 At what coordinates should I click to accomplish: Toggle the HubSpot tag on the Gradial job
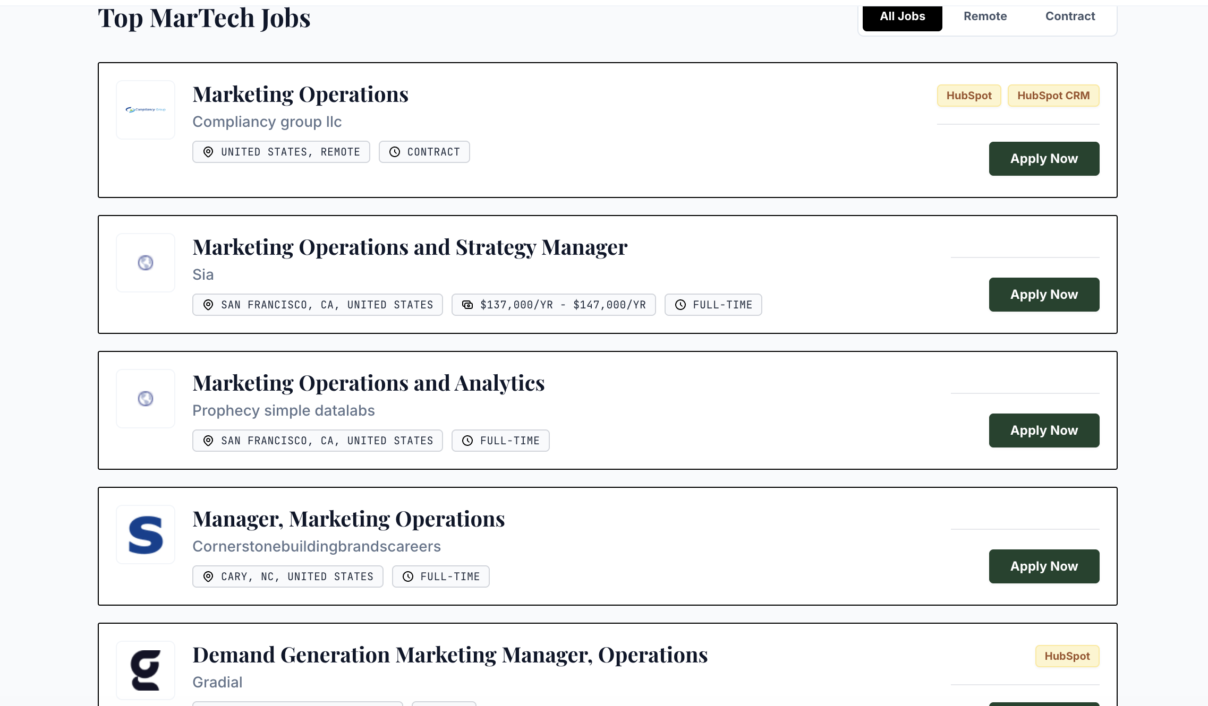click(1067, 656)
